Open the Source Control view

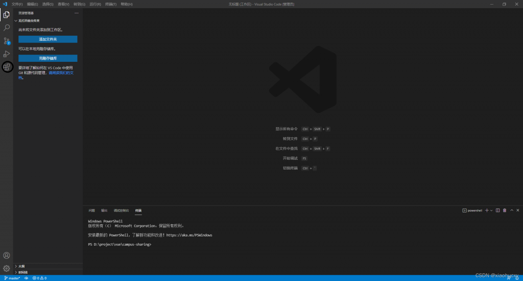point(6,41)
